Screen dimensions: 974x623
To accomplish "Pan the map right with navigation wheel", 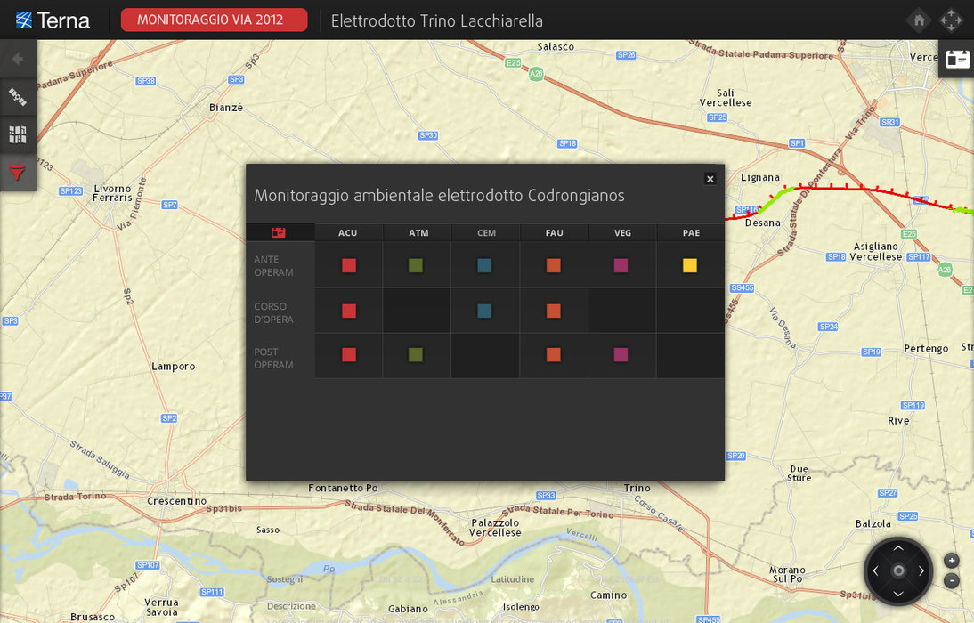I will coord(921,570).
